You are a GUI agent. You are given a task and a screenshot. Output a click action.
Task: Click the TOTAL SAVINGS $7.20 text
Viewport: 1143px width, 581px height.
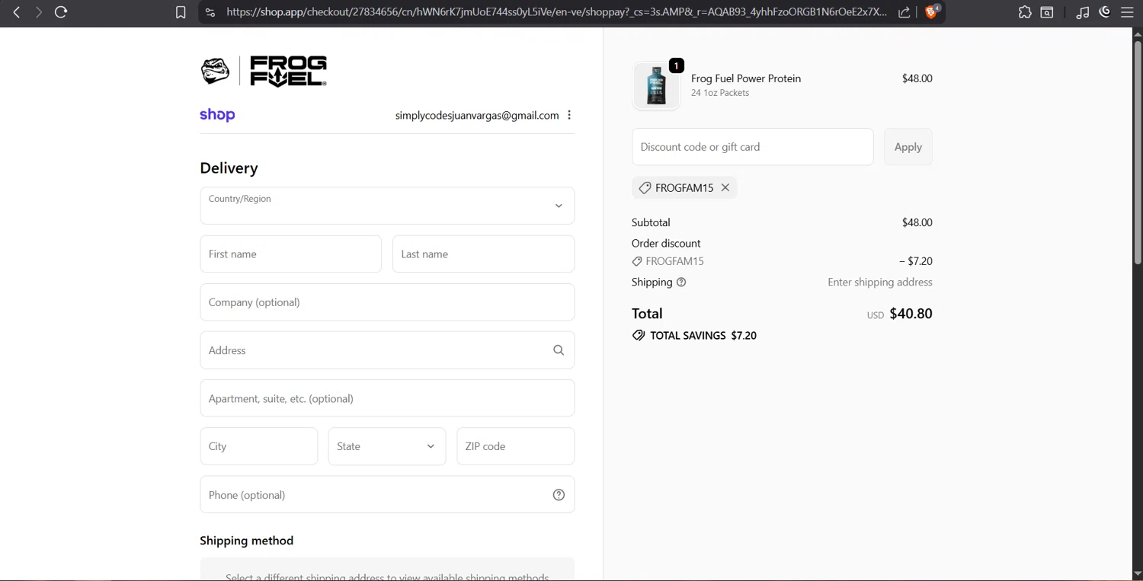coord(703,336)
